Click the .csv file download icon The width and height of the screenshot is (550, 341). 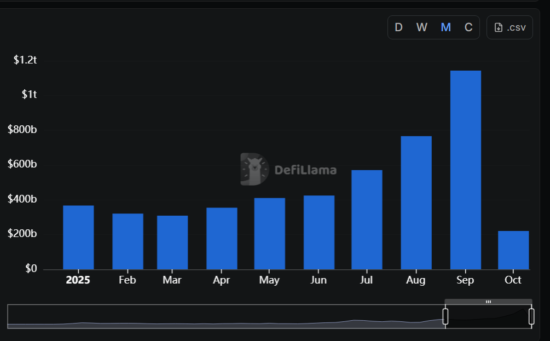click(x=498, y=27)
